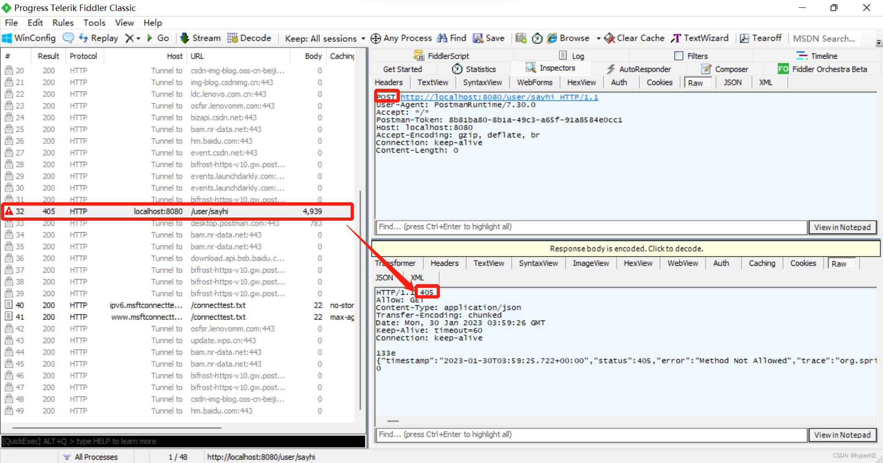
Task: Open Keep: All sessions dropdown
Action: [x=325, y=38]
